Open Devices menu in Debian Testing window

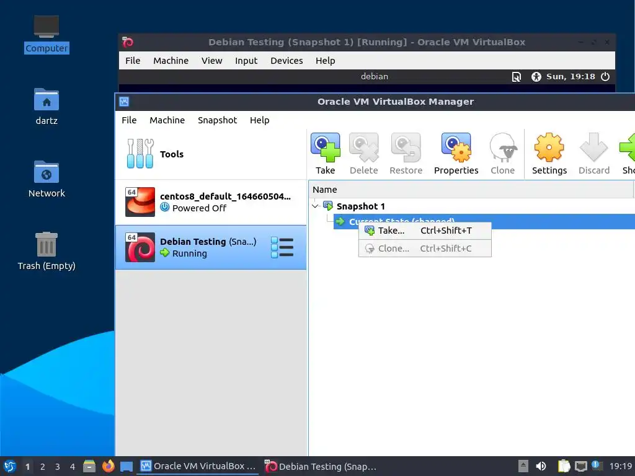[x=286, y=61]
